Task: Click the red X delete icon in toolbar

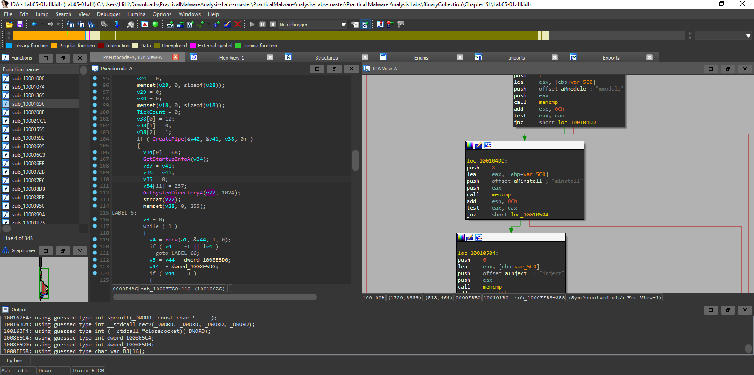Action: pos(237,24)
